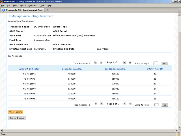Viewport: 181px width, 136px height.
Task: Sort by Debit Account No. column
Action: click(x=72, y=69)
